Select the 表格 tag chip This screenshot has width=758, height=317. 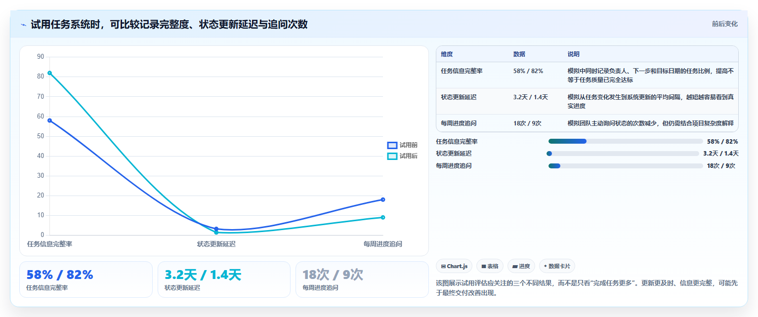point(490,266)
